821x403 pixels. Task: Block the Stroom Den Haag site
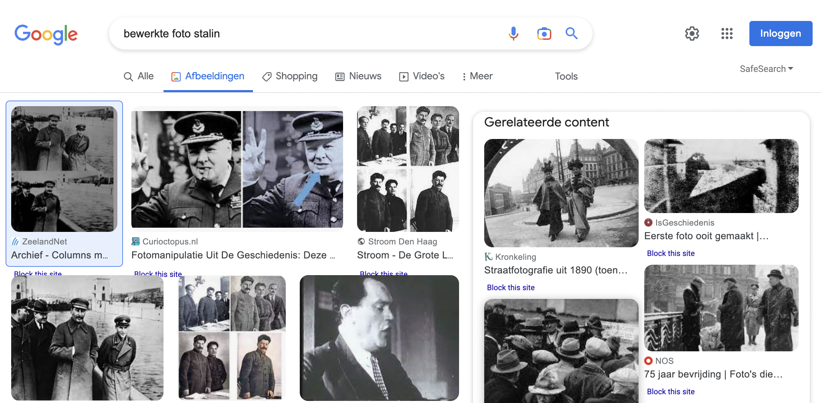pyautogui.click(x=384, y=273)
